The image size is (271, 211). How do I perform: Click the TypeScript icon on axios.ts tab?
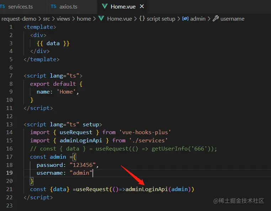click(x=53, y=6)
